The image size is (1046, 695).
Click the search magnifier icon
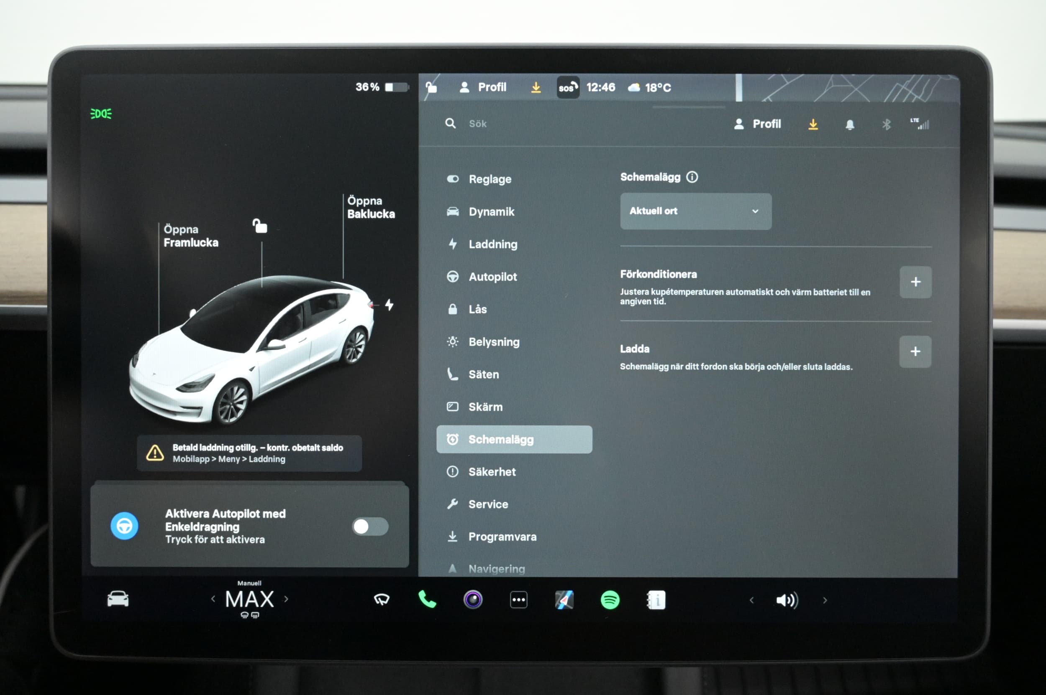point(450,123)
